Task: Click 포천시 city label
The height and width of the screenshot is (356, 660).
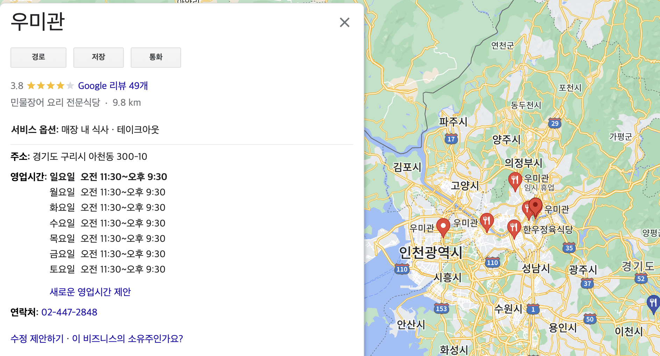Action: tap(570, 87)
